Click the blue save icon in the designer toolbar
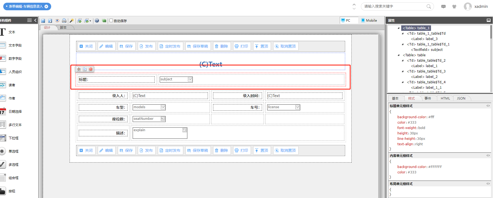This screenshot has height=198, width=493. coord(43,21)
